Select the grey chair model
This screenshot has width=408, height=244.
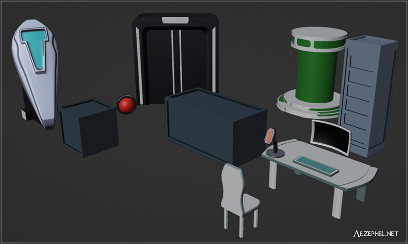(240, 200)
